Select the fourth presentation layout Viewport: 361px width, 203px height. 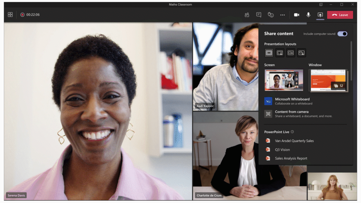point(301,53)
